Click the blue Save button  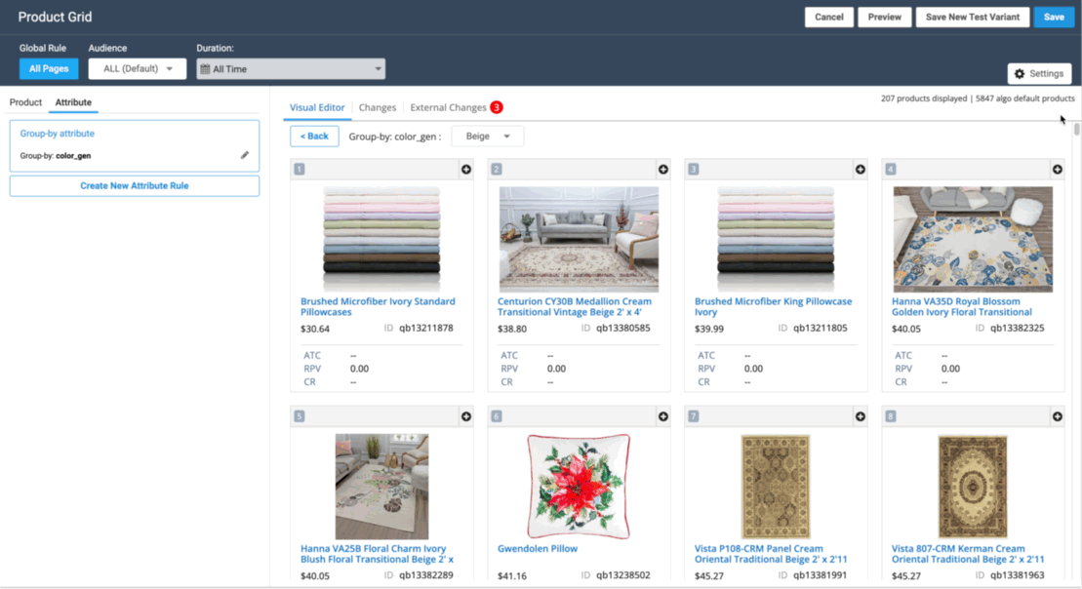coord(1054,18)
